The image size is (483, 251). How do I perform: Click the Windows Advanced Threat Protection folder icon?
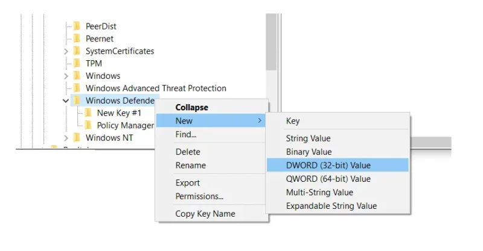click(77, 88)
